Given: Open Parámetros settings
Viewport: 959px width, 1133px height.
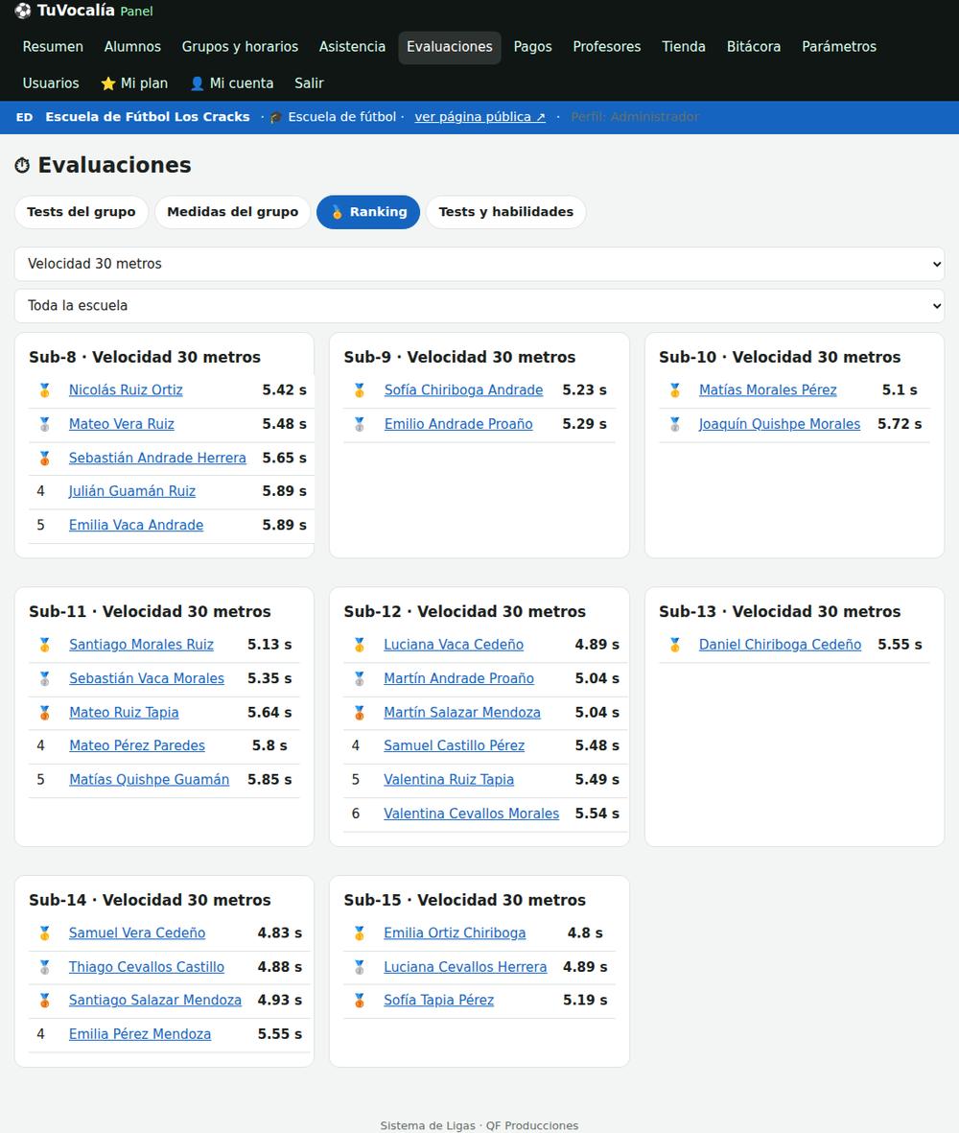Looking at the screenshot, I should [x=839, y=47].
